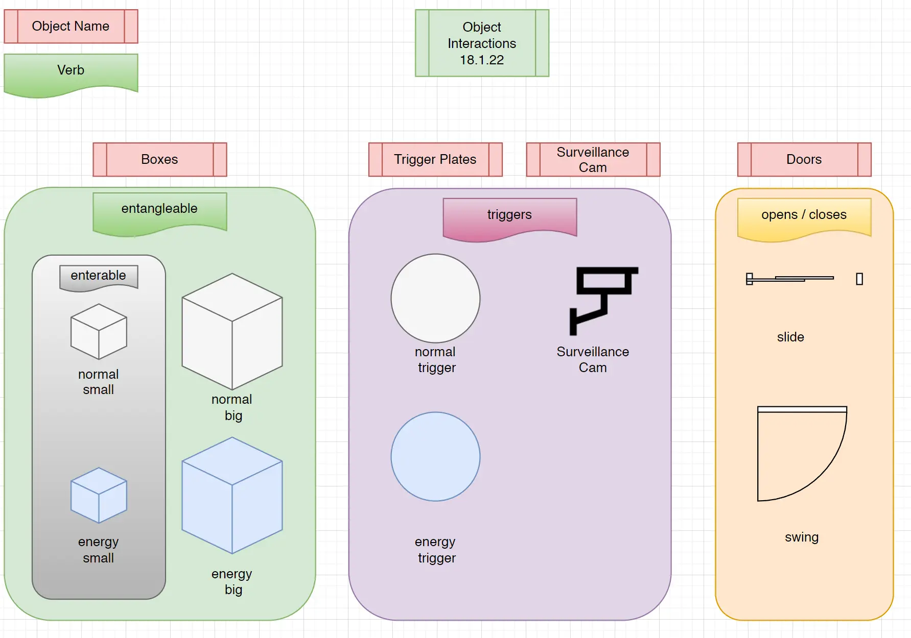Click the red Surveillance Cam header block
911x638 pixels.
(593, 159)
